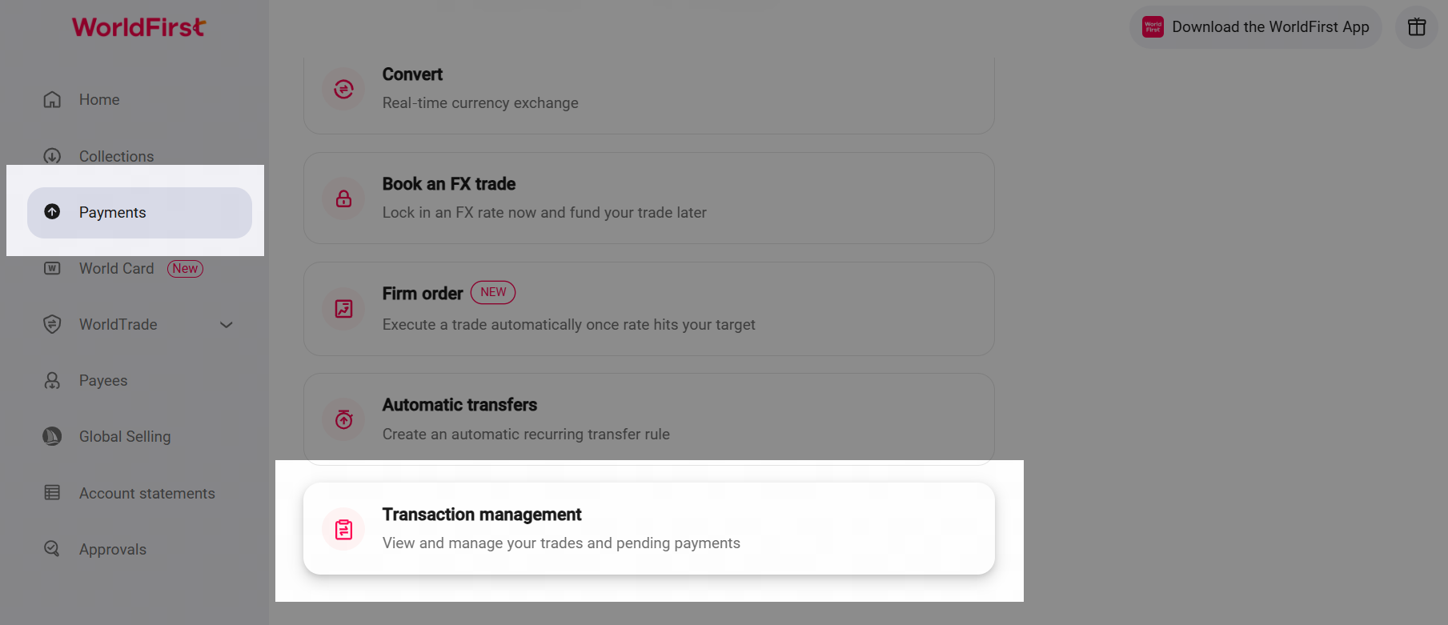Open the Transaction management card
The height and width of the screenshot is (625, 1448).
(x=648, y=528)
